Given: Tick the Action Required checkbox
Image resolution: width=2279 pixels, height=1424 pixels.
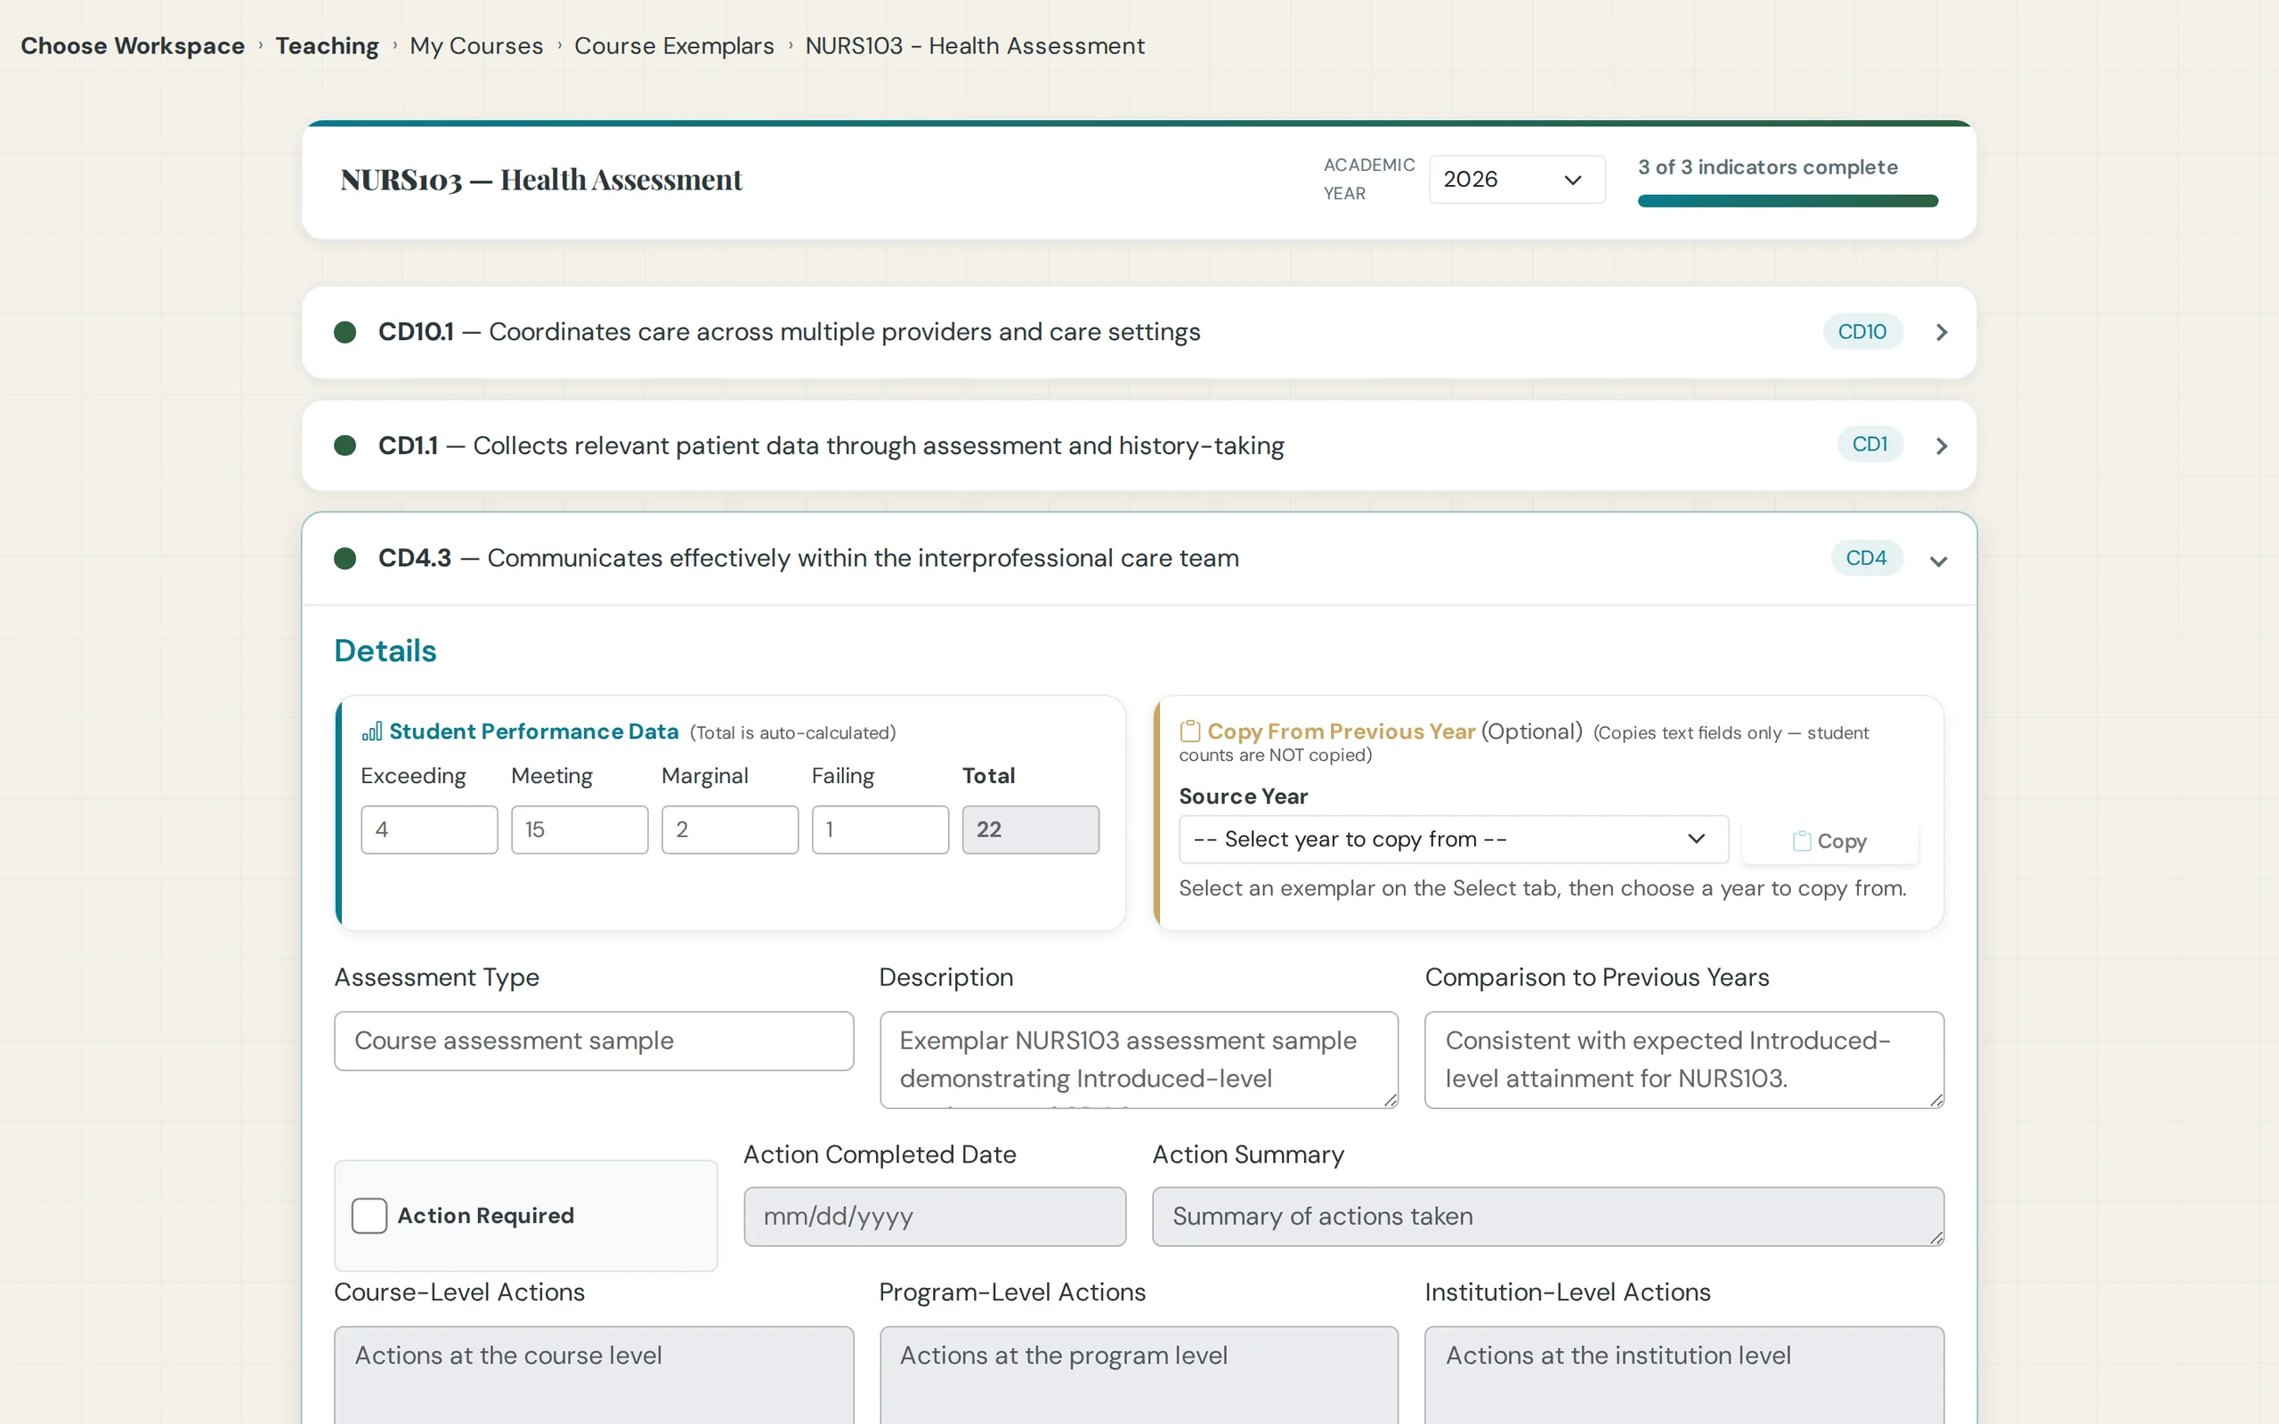Looking at the screenshot, I should click(369, 1216).
